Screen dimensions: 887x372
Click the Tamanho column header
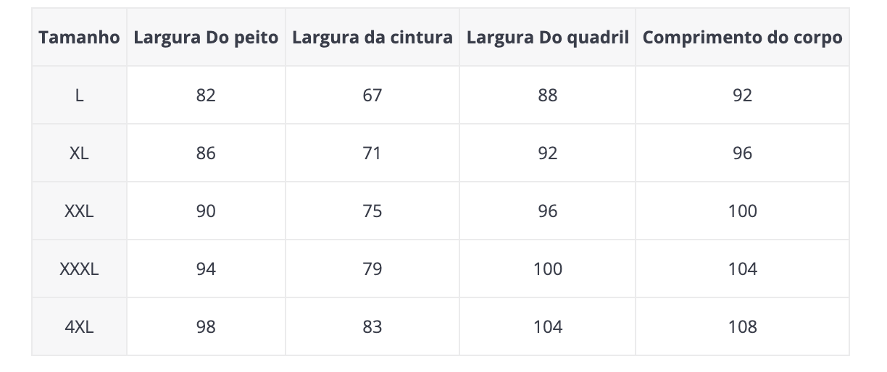[x=79, y=38]
